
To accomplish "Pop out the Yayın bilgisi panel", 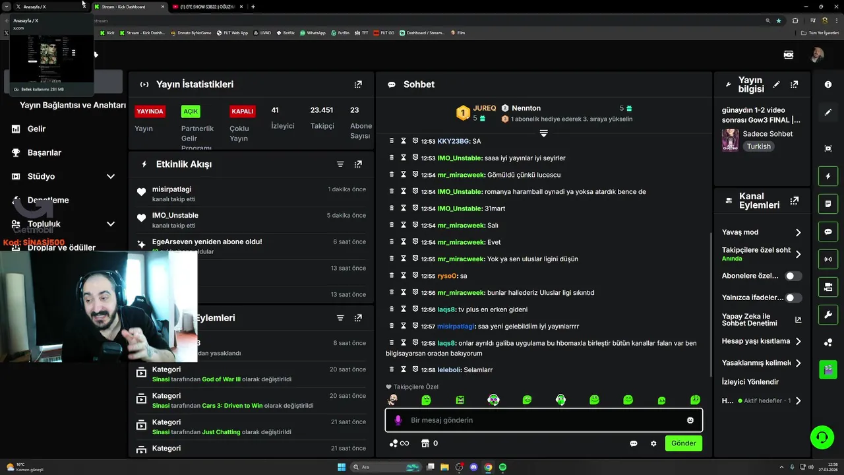I will [x=795, y=84].
